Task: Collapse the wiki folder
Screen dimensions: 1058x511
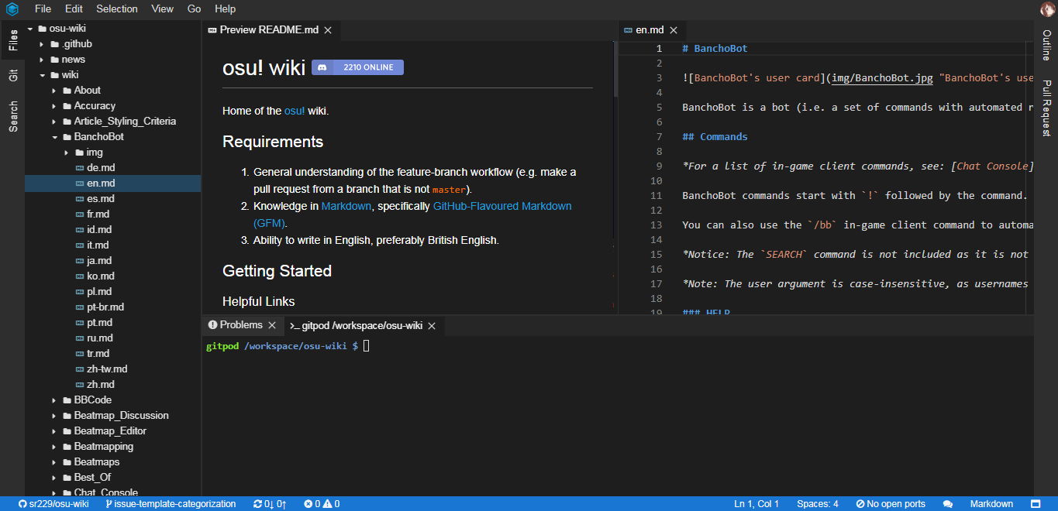Action: coord(42,75)
